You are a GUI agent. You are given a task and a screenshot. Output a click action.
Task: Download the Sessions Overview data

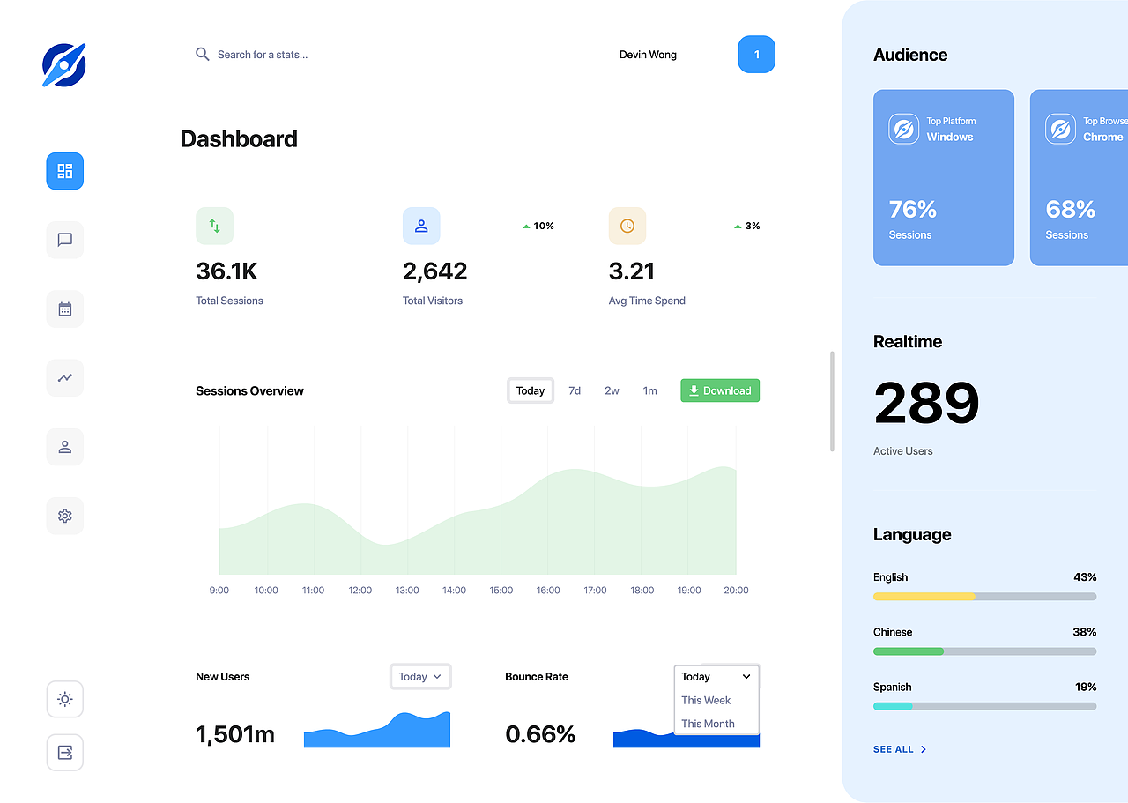(720, 390)
